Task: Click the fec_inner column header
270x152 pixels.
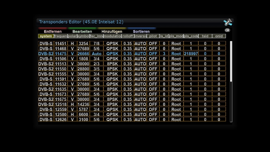Action: pos(97,36)
